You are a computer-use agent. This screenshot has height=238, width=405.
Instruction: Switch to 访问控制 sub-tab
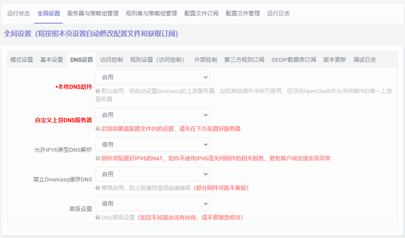pos(111,60)
